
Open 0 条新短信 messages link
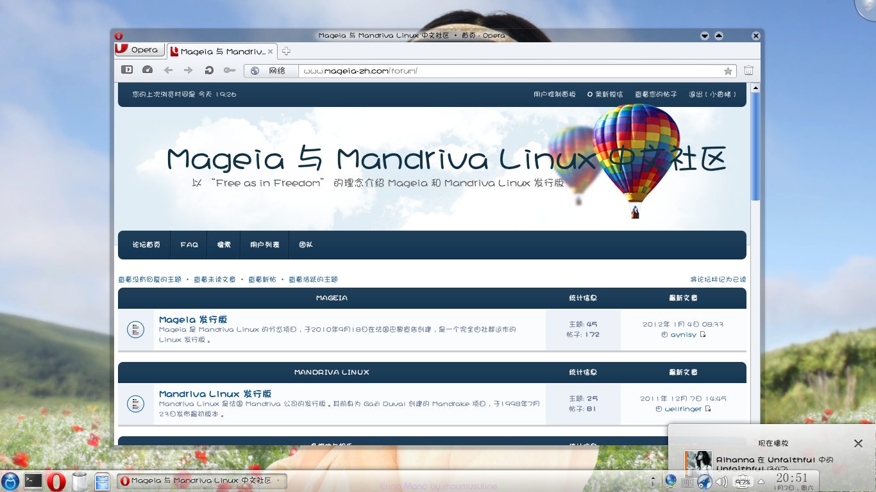(x=605, y=94)
